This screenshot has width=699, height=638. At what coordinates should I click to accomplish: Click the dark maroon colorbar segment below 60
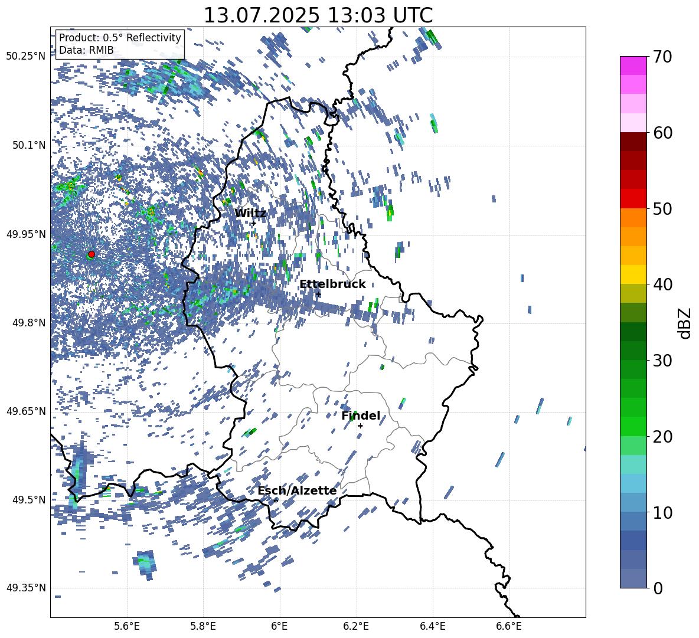633,142
